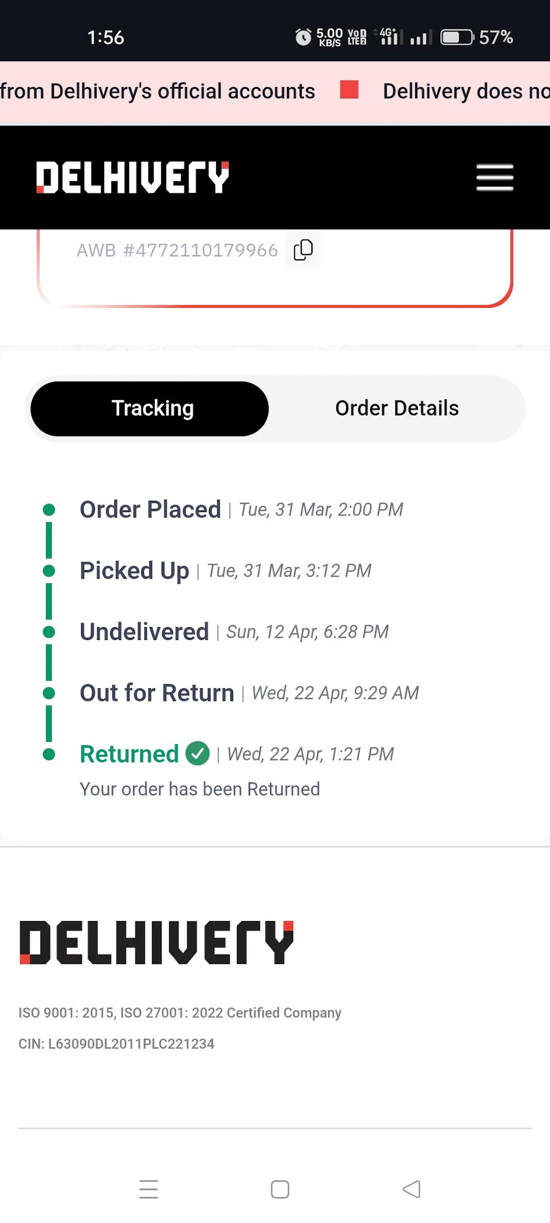Tap the green Returned checkmark badge
The height and width of the screenshot is (1223, 550).
(x=198, y=753)
